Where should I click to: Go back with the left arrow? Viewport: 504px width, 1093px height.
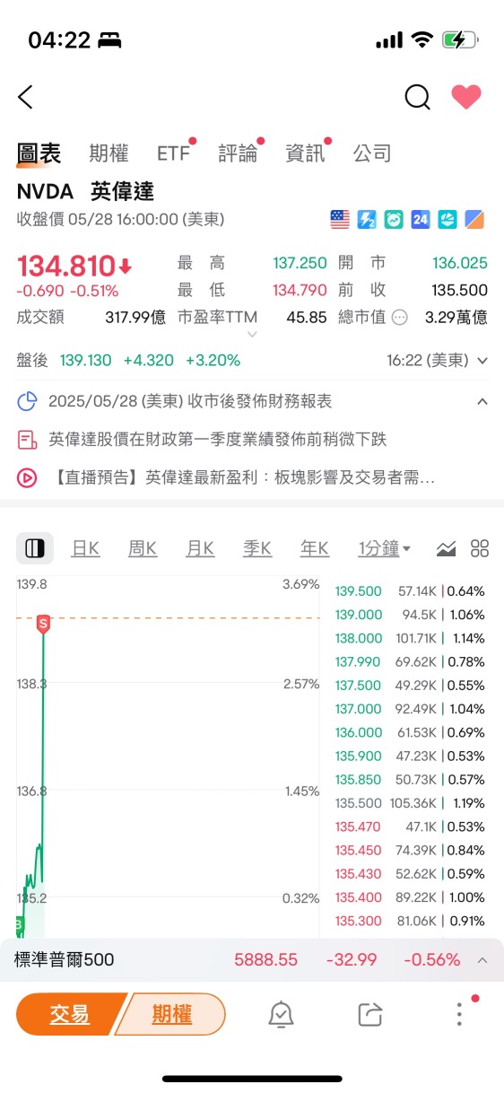(x=25, y=97)
